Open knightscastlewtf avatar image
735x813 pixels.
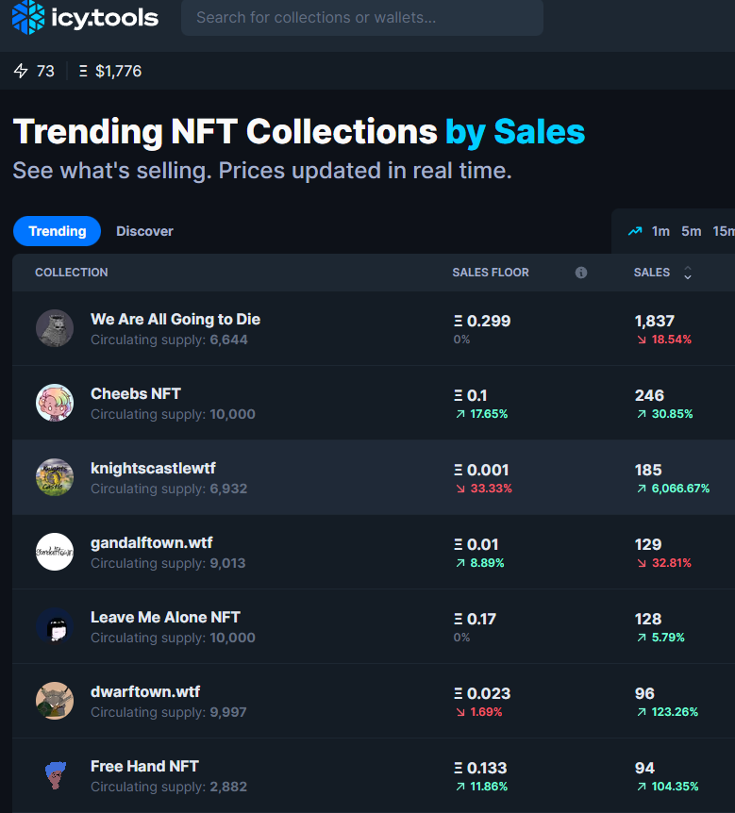55,477
